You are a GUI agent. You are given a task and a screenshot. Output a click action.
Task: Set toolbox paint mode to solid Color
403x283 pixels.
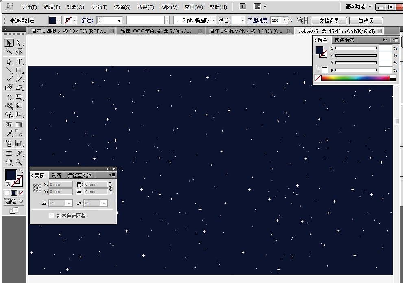(7, 193)
